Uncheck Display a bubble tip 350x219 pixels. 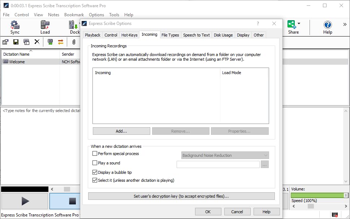coord(95,172)
